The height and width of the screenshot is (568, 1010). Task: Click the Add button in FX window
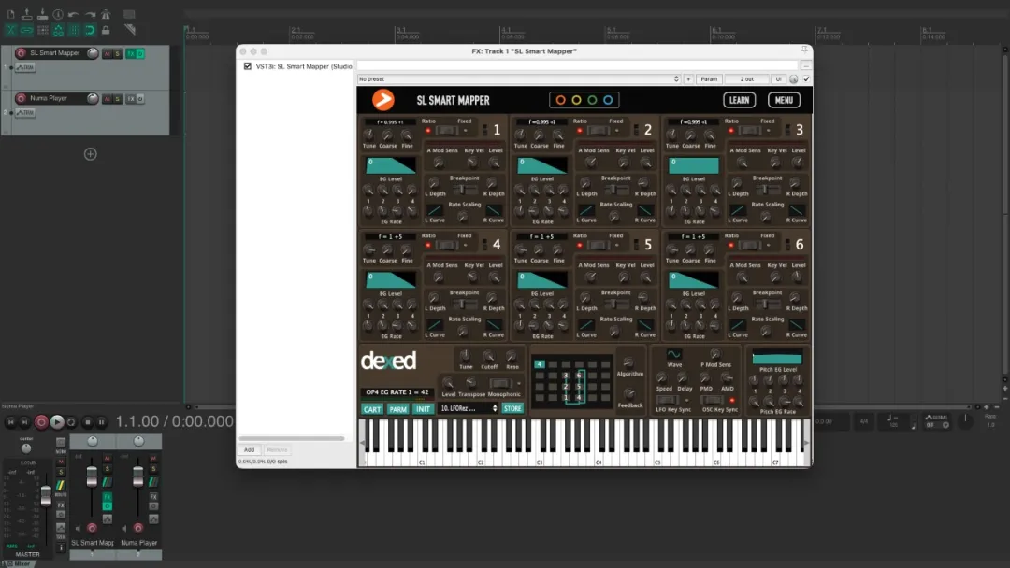(249, 449)
